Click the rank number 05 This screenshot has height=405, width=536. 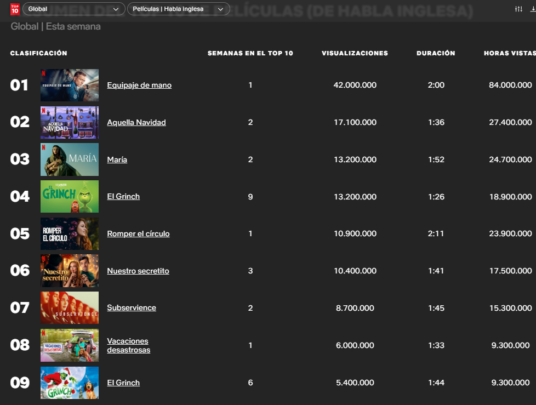(20, 234)
